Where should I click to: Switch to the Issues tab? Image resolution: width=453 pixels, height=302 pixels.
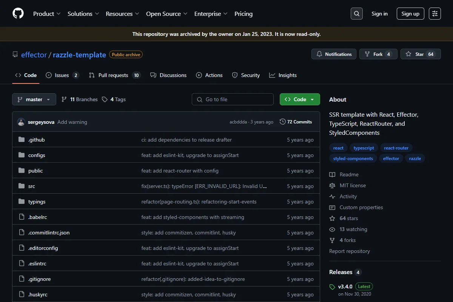coord(62,75)
